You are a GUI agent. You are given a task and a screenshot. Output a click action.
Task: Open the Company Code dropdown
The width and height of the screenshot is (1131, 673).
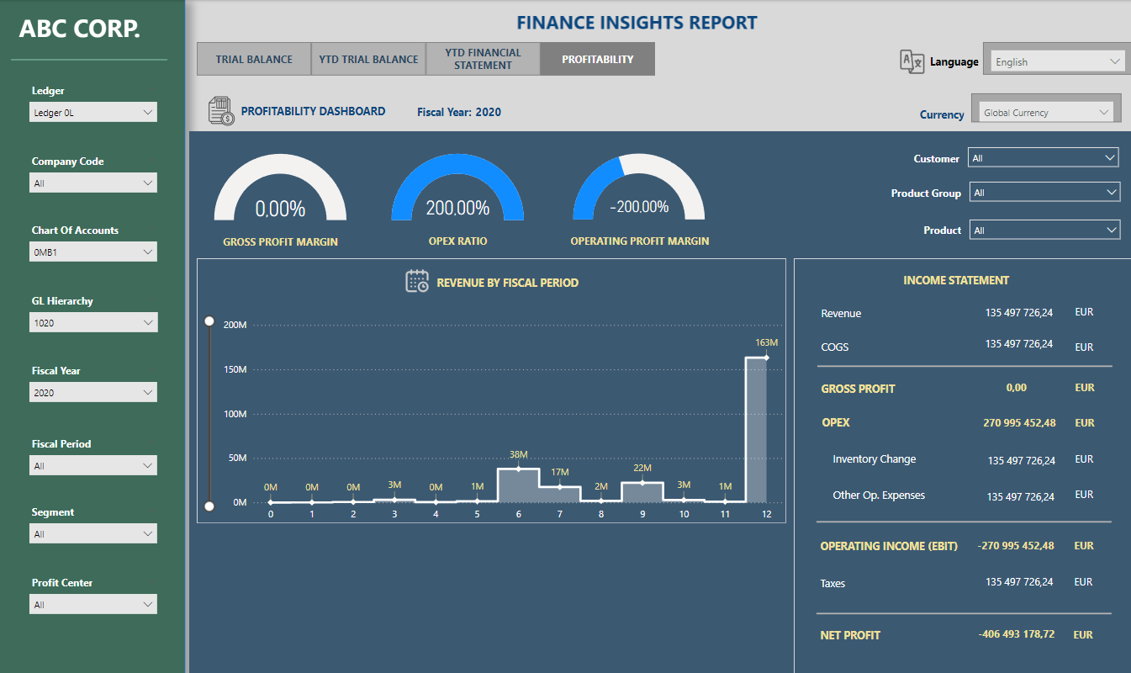(x=93, y=183)
